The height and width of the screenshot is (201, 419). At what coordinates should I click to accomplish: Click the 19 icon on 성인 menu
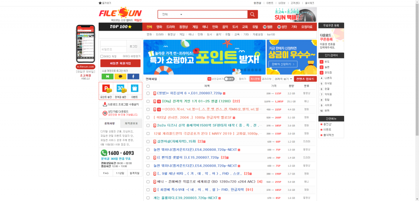(279, 27)
